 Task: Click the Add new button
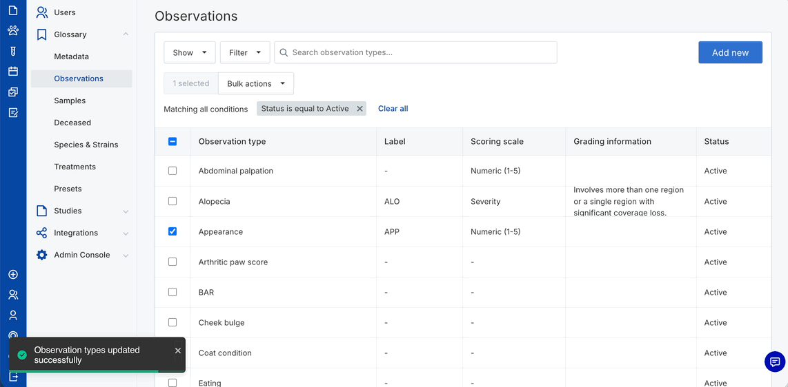[x=730, y=52]
